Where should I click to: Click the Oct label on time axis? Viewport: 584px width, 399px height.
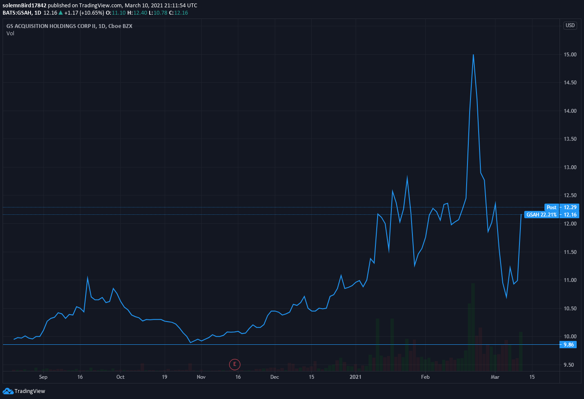click(120, 377)
